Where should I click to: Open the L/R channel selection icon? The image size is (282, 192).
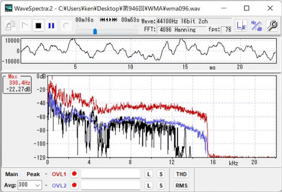[x=241, y=26]
